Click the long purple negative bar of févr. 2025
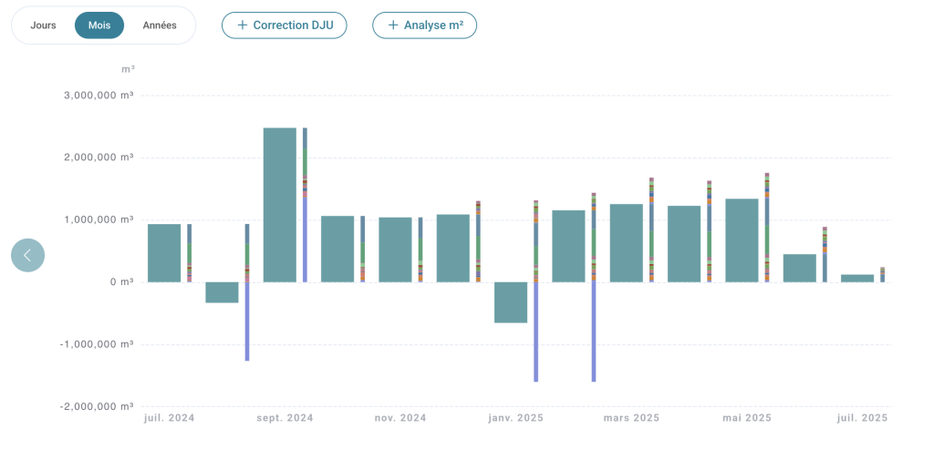The height and width of the screenshot is (449, 934). coord(594,332)
